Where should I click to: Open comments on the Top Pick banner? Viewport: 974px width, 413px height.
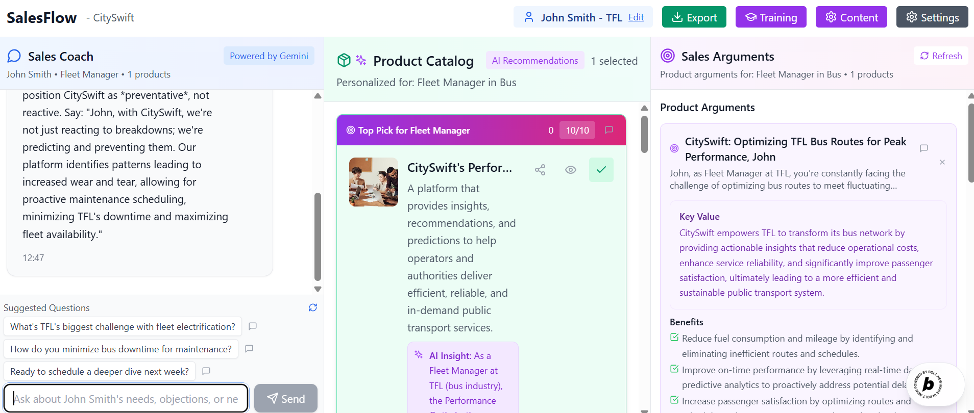tap(608, 130)
